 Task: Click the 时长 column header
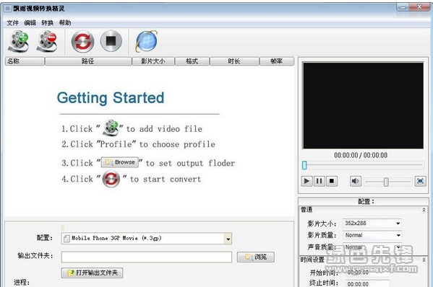point(234,61)
